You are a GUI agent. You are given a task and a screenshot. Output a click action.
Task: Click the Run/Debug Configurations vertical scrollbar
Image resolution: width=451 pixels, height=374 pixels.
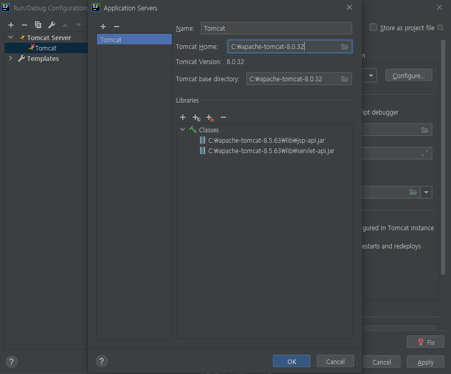click(443, 157)
